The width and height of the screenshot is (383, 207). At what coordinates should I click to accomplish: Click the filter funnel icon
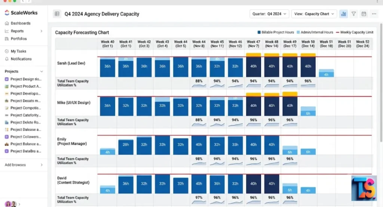tap(353, 14)
